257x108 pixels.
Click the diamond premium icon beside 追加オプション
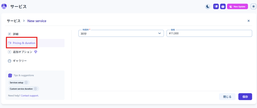(36, 52)
